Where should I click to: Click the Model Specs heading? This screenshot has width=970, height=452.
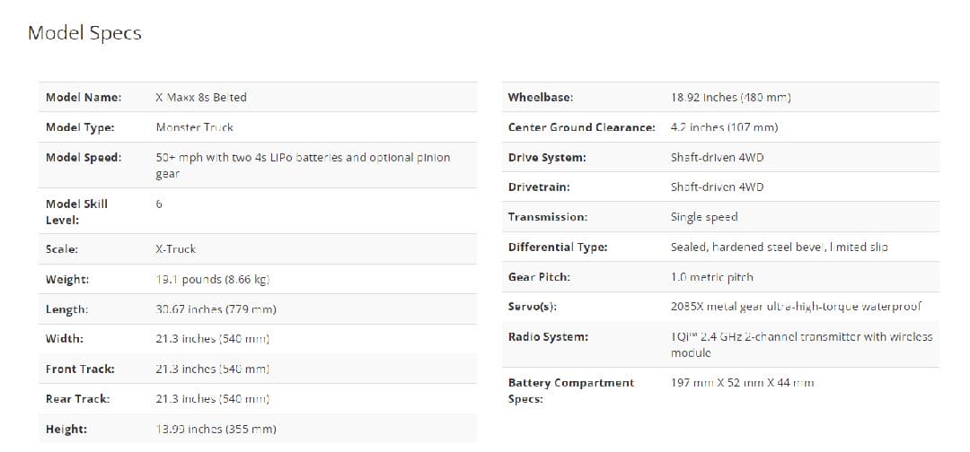coord(84,33)
